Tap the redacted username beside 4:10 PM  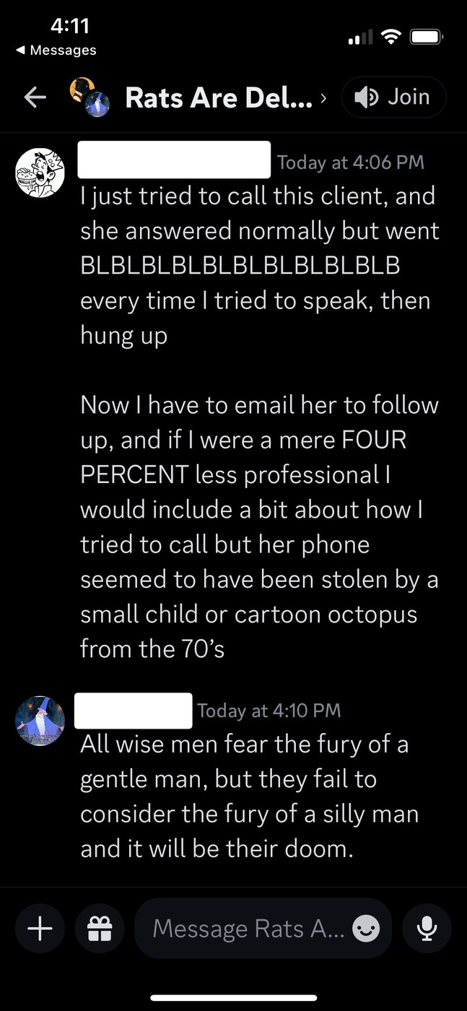pos(134,711)
